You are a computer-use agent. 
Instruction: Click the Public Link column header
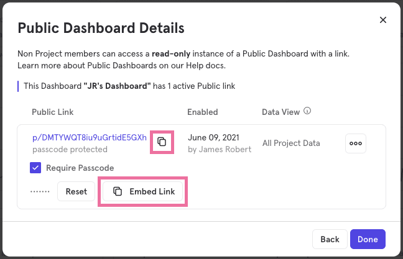tap(53, 112)
